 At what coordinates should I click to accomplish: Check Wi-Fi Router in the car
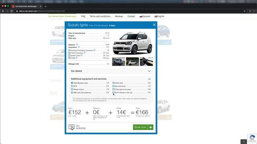click(x=113, y=92)
